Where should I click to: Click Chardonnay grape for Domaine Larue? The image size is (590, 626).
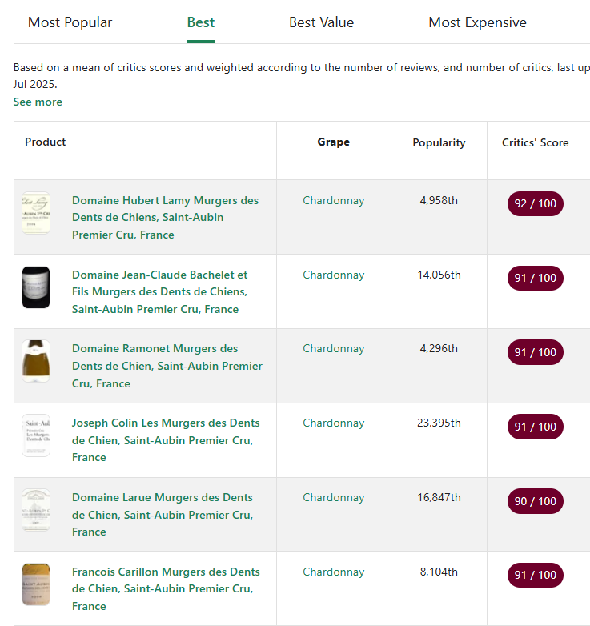pyautogui.click(x=333, y=497)
